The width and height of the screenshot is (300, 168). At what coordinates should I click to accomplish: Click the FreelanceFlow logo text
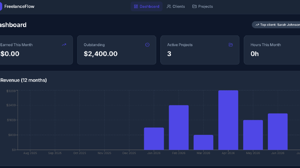tap(19, 6)
